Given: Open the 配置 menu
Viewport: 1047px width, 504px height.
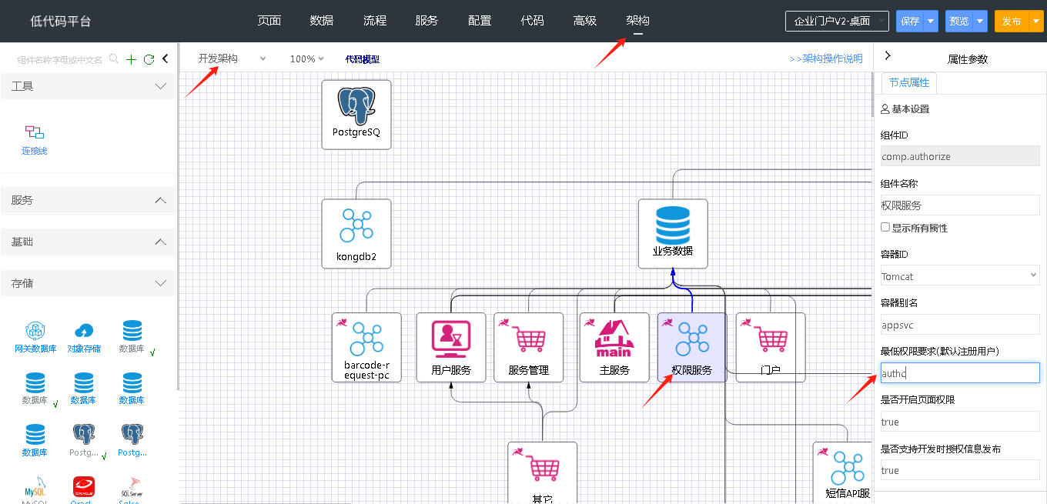Looking at the screenshot, I should tap(480, 21).
